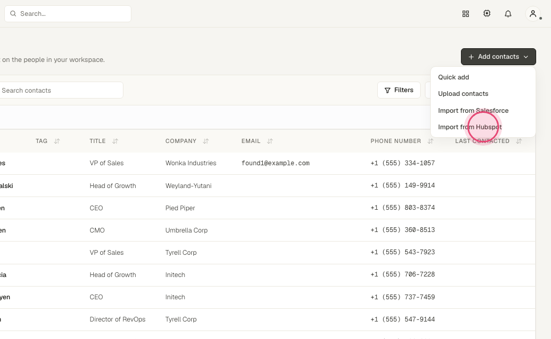Click CEO title in Pied Piper row

coord(96,208)
